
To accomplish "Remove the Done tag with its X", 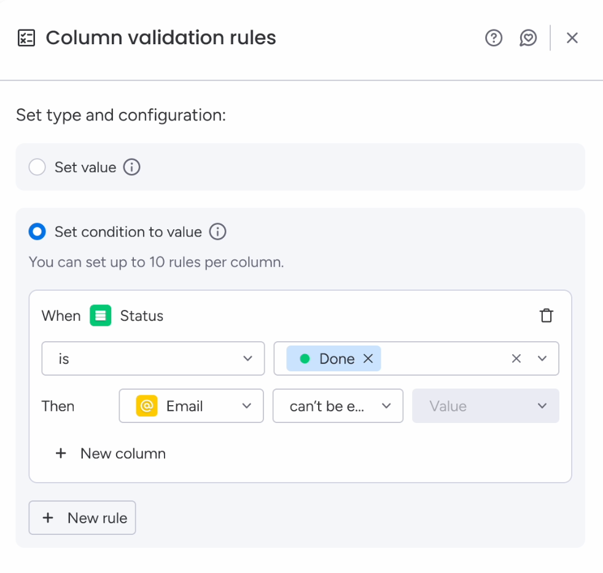I will (368, 359).
